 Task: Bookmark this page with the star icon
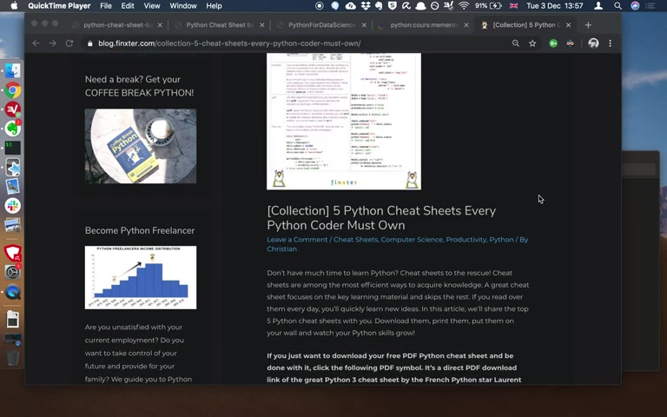tap(532, 43)
